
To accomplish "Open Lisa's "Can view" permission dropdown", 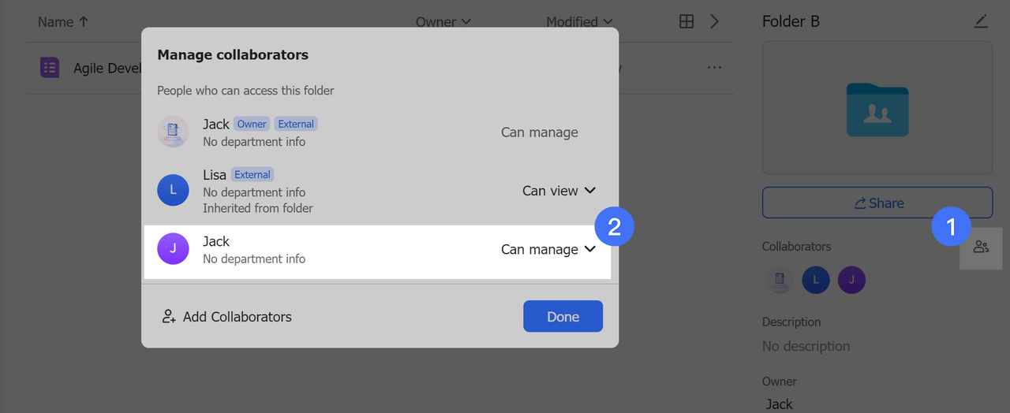I will point(559,191).
